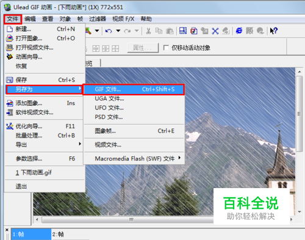The width and height of the screenshot is (305, 240).
Task: Open the dropdown arrow beside the wizard icon
Action: (97, 31)
